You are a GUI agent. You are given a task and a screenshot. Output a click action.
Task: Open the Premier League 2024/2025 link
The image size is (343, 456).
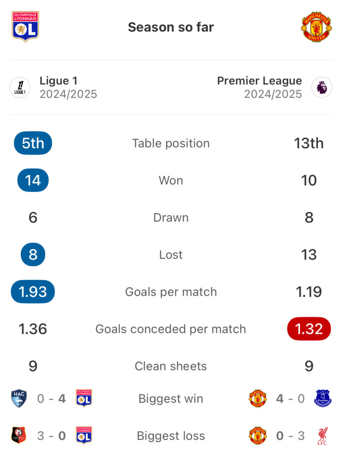260,87
